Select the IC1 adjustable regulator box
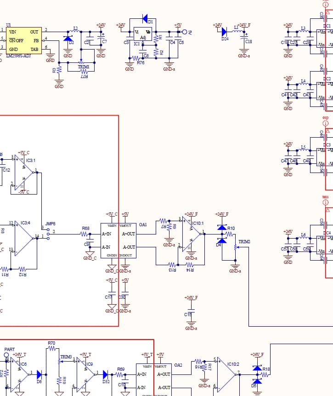This screenshot has width=333, height=396. click(x=142, y=34)
